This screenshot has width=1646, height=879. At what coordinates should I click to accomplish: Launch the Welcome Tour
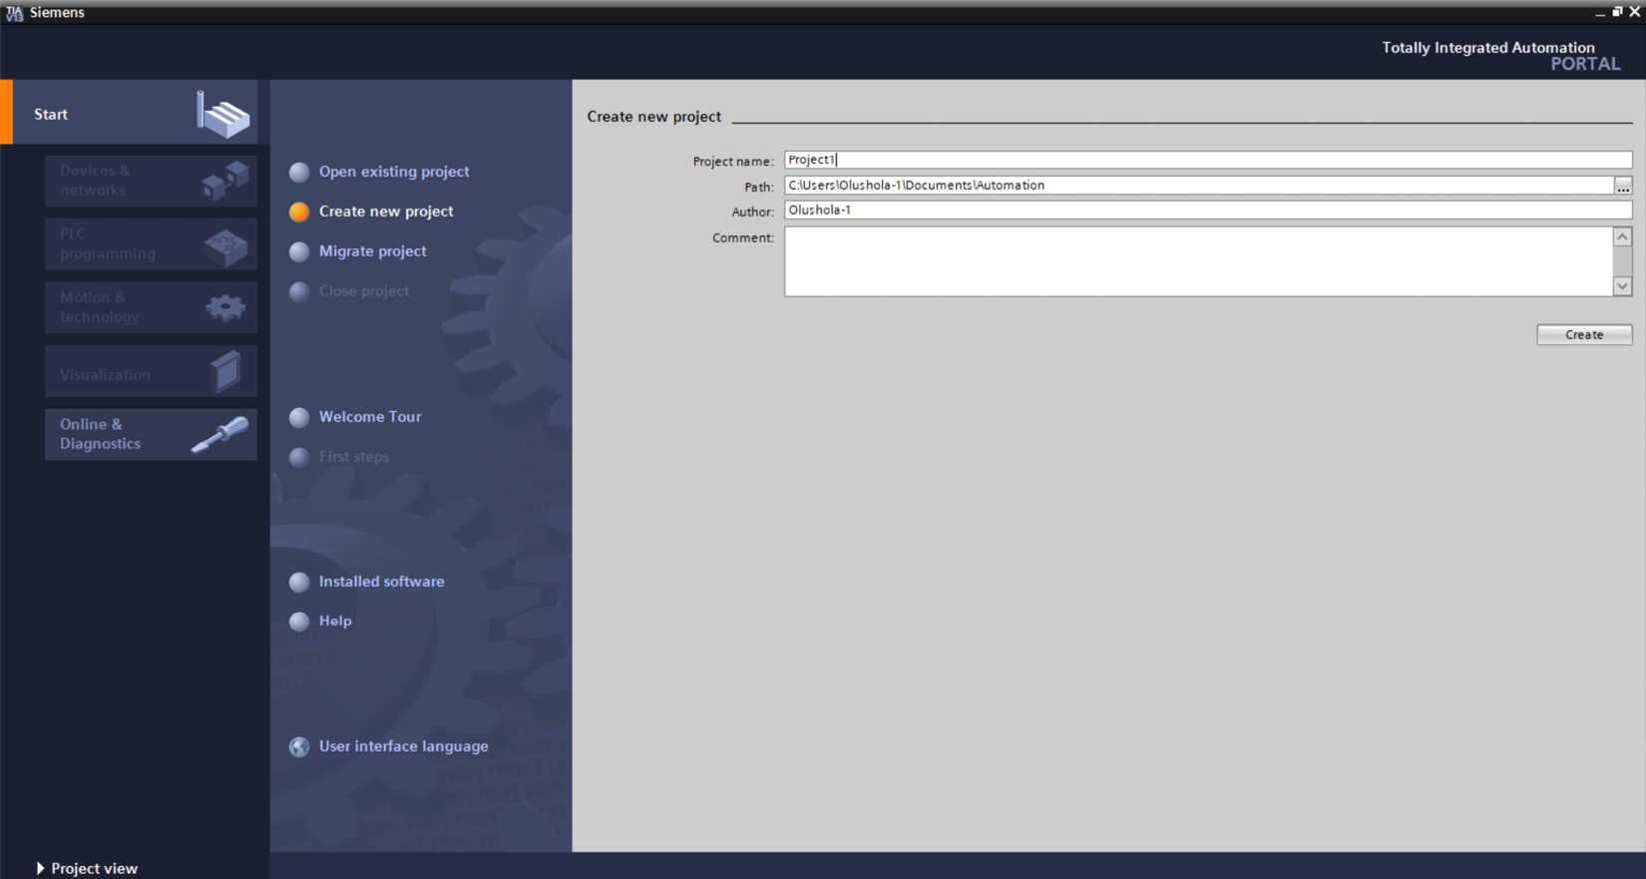pos(370,417)
